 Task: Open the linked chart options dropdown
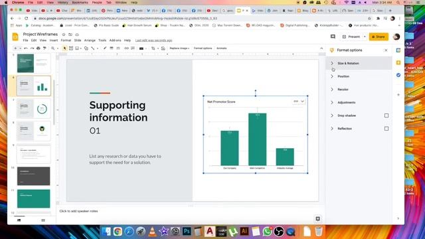(x=302, y=102)
